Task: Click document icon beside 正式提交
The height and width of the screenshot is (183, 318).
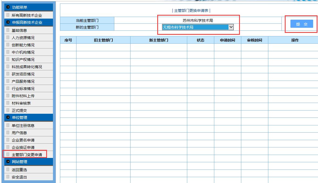Action: (8, 110)
